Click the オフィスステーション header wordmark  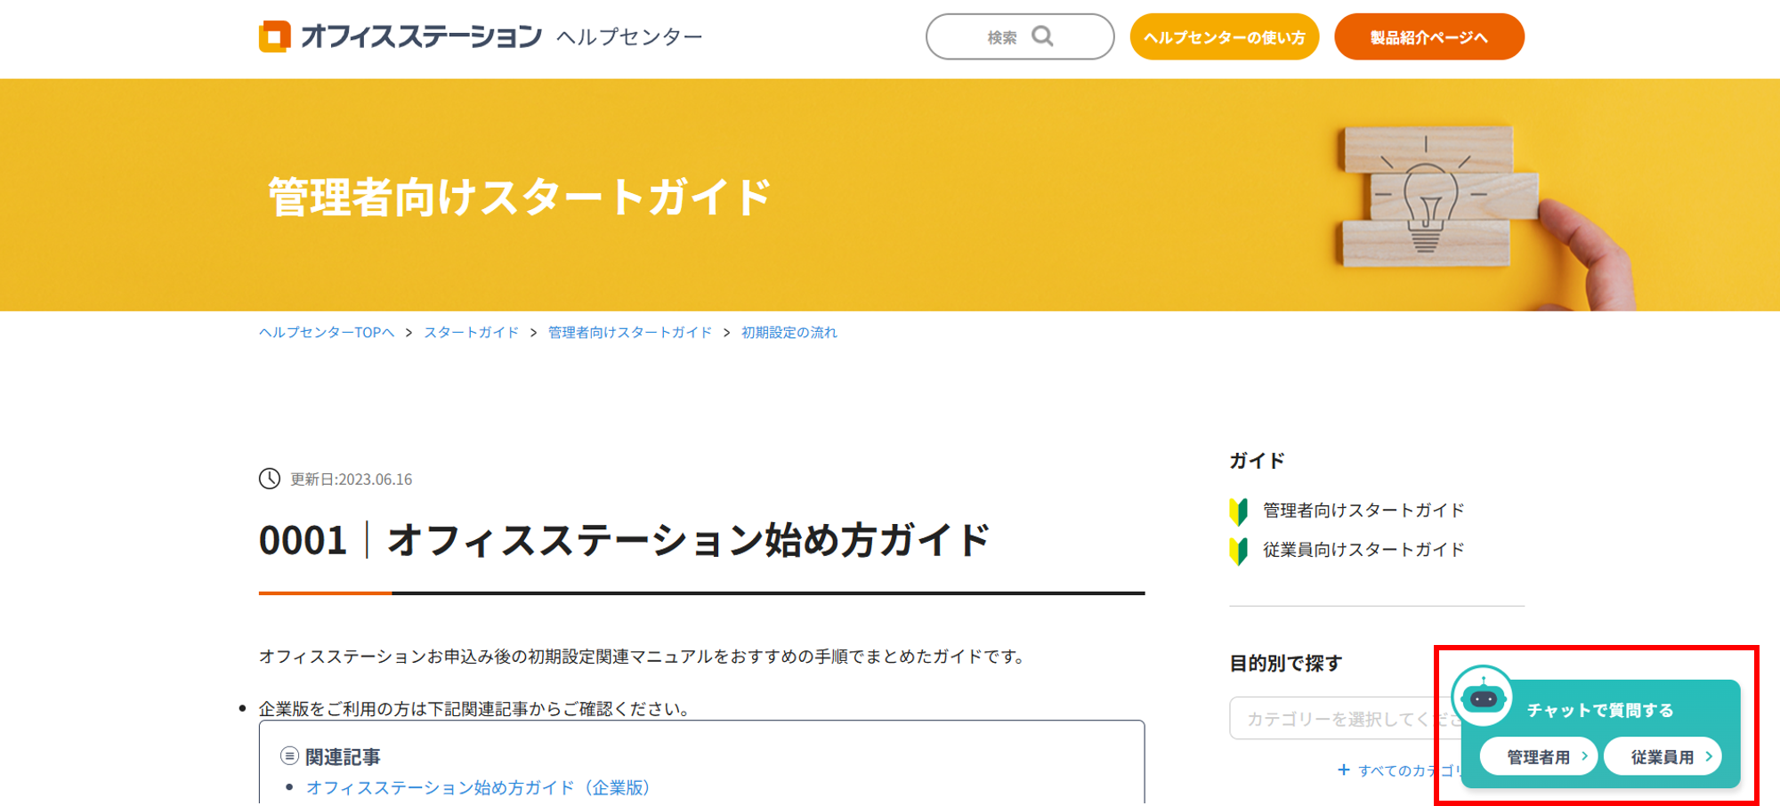[421, 36]
